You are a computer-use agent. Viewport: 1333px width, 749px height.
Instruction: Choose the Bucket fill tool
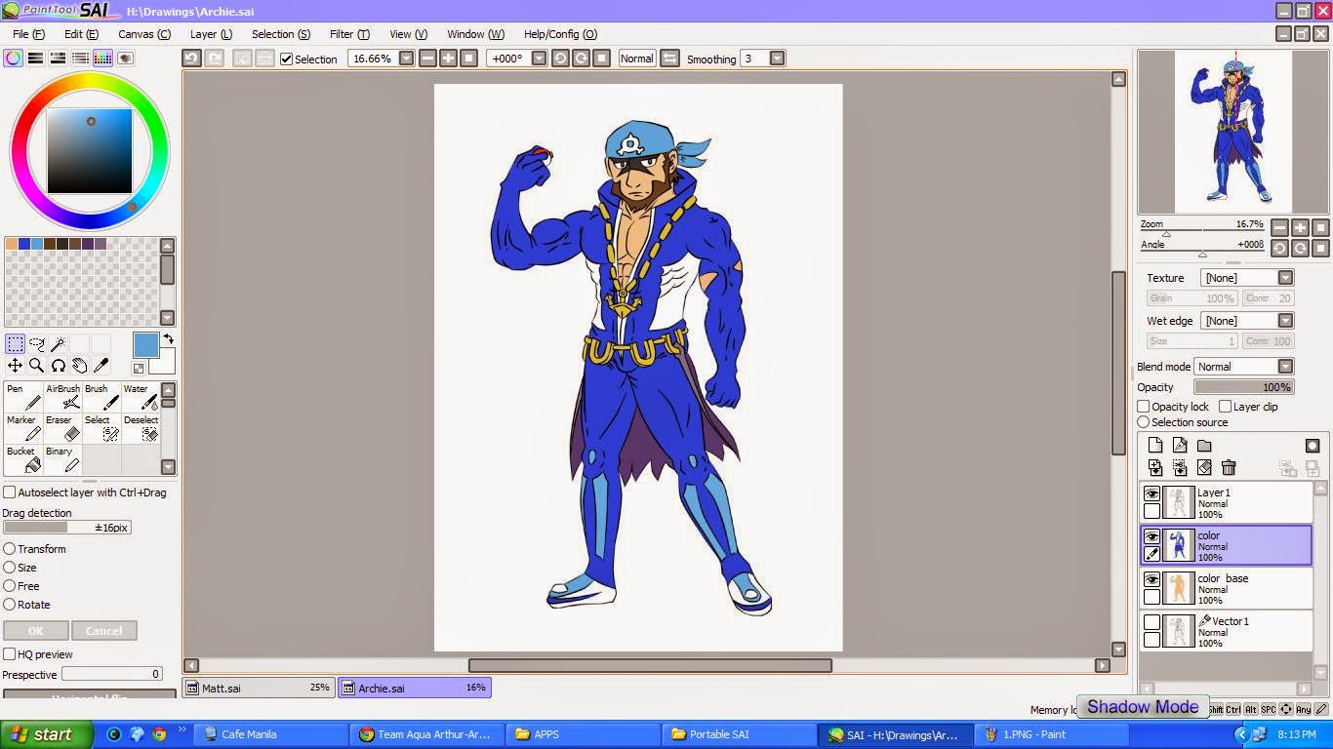click(23, 459)
